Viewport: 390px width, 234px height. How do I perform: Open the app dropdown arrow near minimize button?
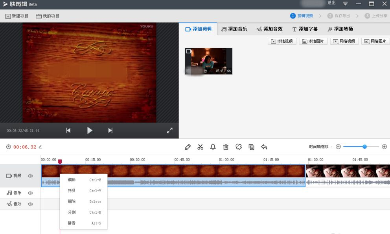(x=345, y=4)
